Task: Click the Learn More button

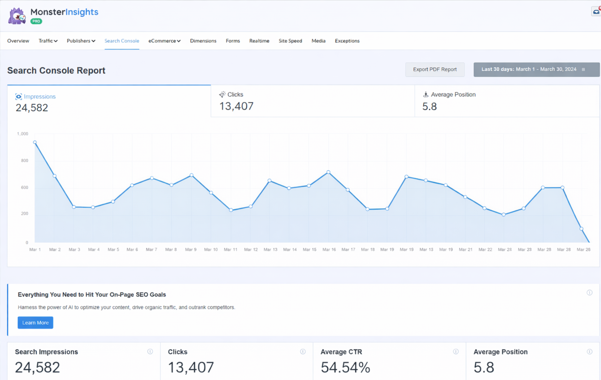Action: click(35, 323)
